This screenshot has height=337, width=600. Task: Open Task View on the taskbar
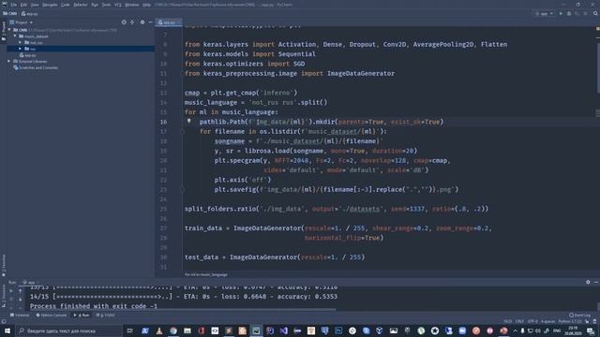pyautogui.click(x=130, y=330)
